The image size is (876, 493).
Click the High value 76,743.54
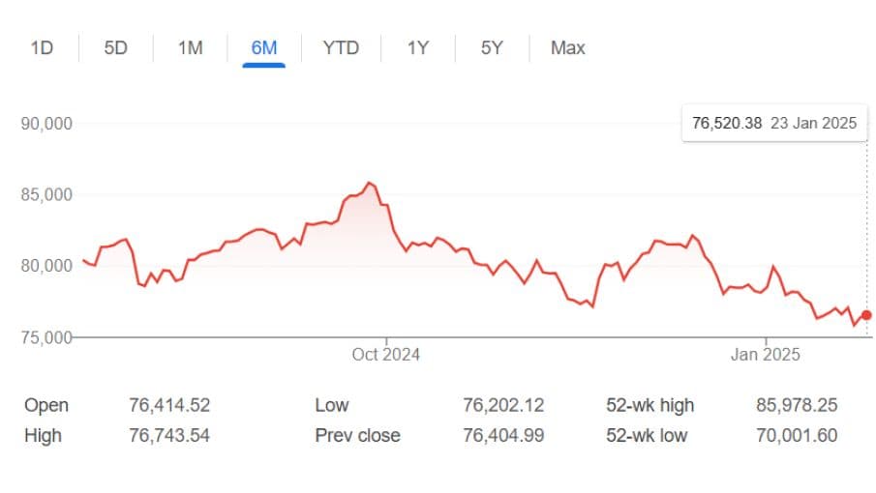169,435
